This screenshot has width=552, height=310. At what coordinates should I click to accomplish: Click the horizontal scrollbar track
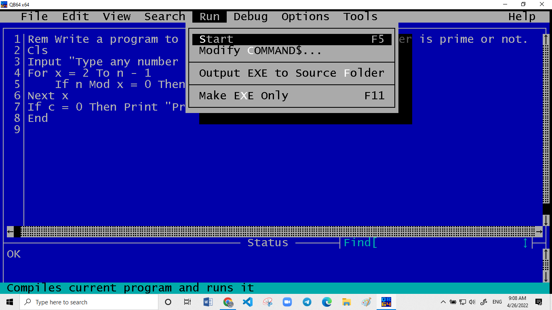tap(278, 231)
